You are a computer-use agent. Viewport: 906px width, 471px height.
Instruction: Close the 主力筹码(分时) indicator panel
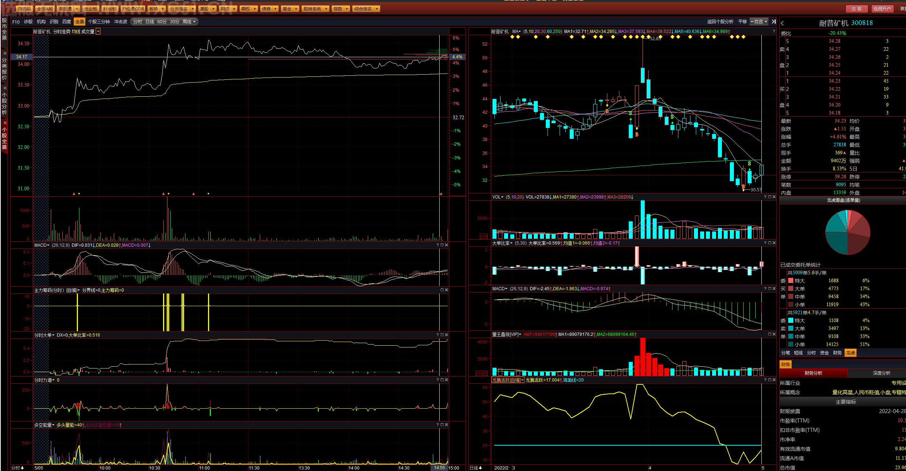446,290
